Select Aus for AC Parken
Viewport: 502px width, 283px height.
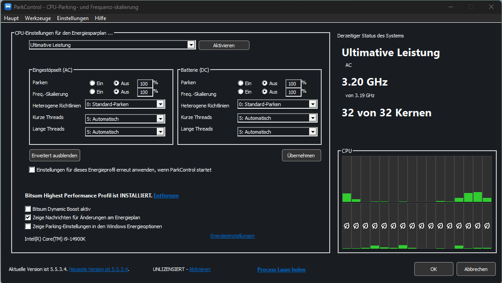116,83
